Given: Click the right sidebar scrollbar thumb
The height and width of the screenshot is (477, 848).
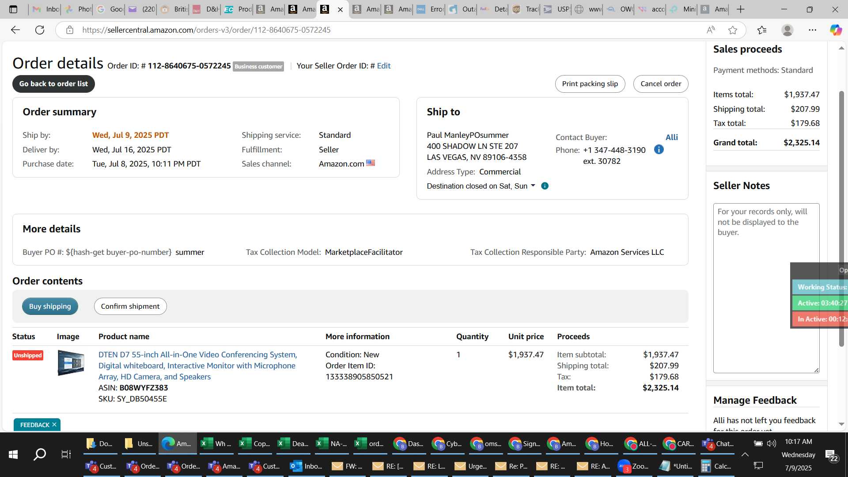Looking at the screenshot, I should [x=841, y=219].
